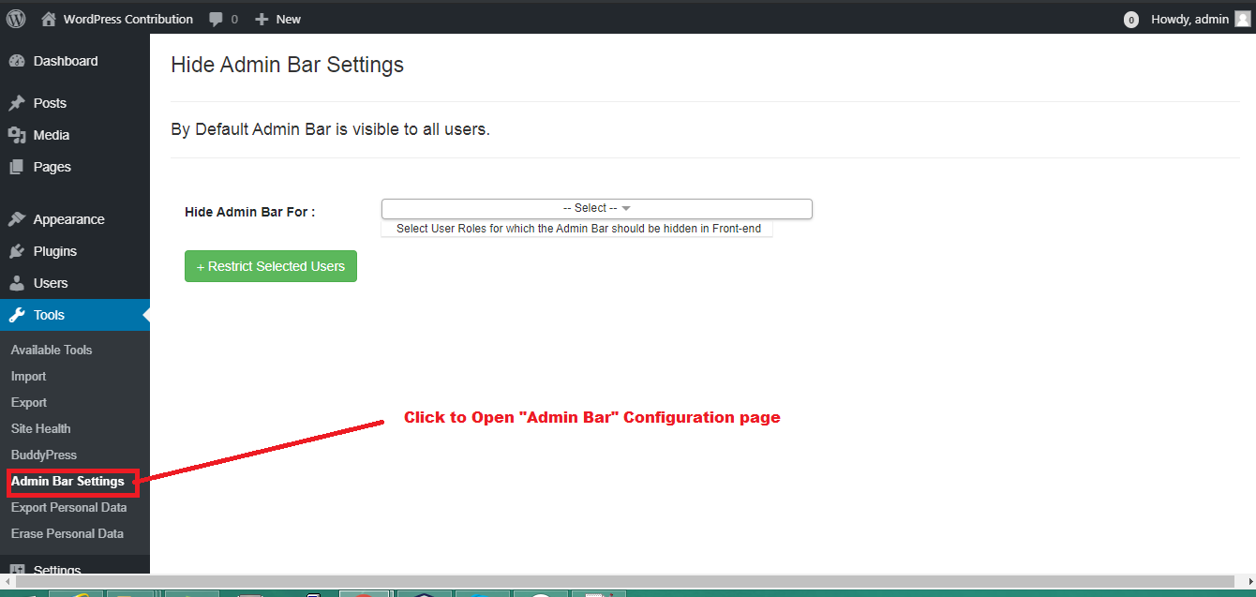Image resolution: width=1256 pixels, height=597 pixels.
Task: Click the Pages icon in sidebar
Action: (x=16, y=167)
